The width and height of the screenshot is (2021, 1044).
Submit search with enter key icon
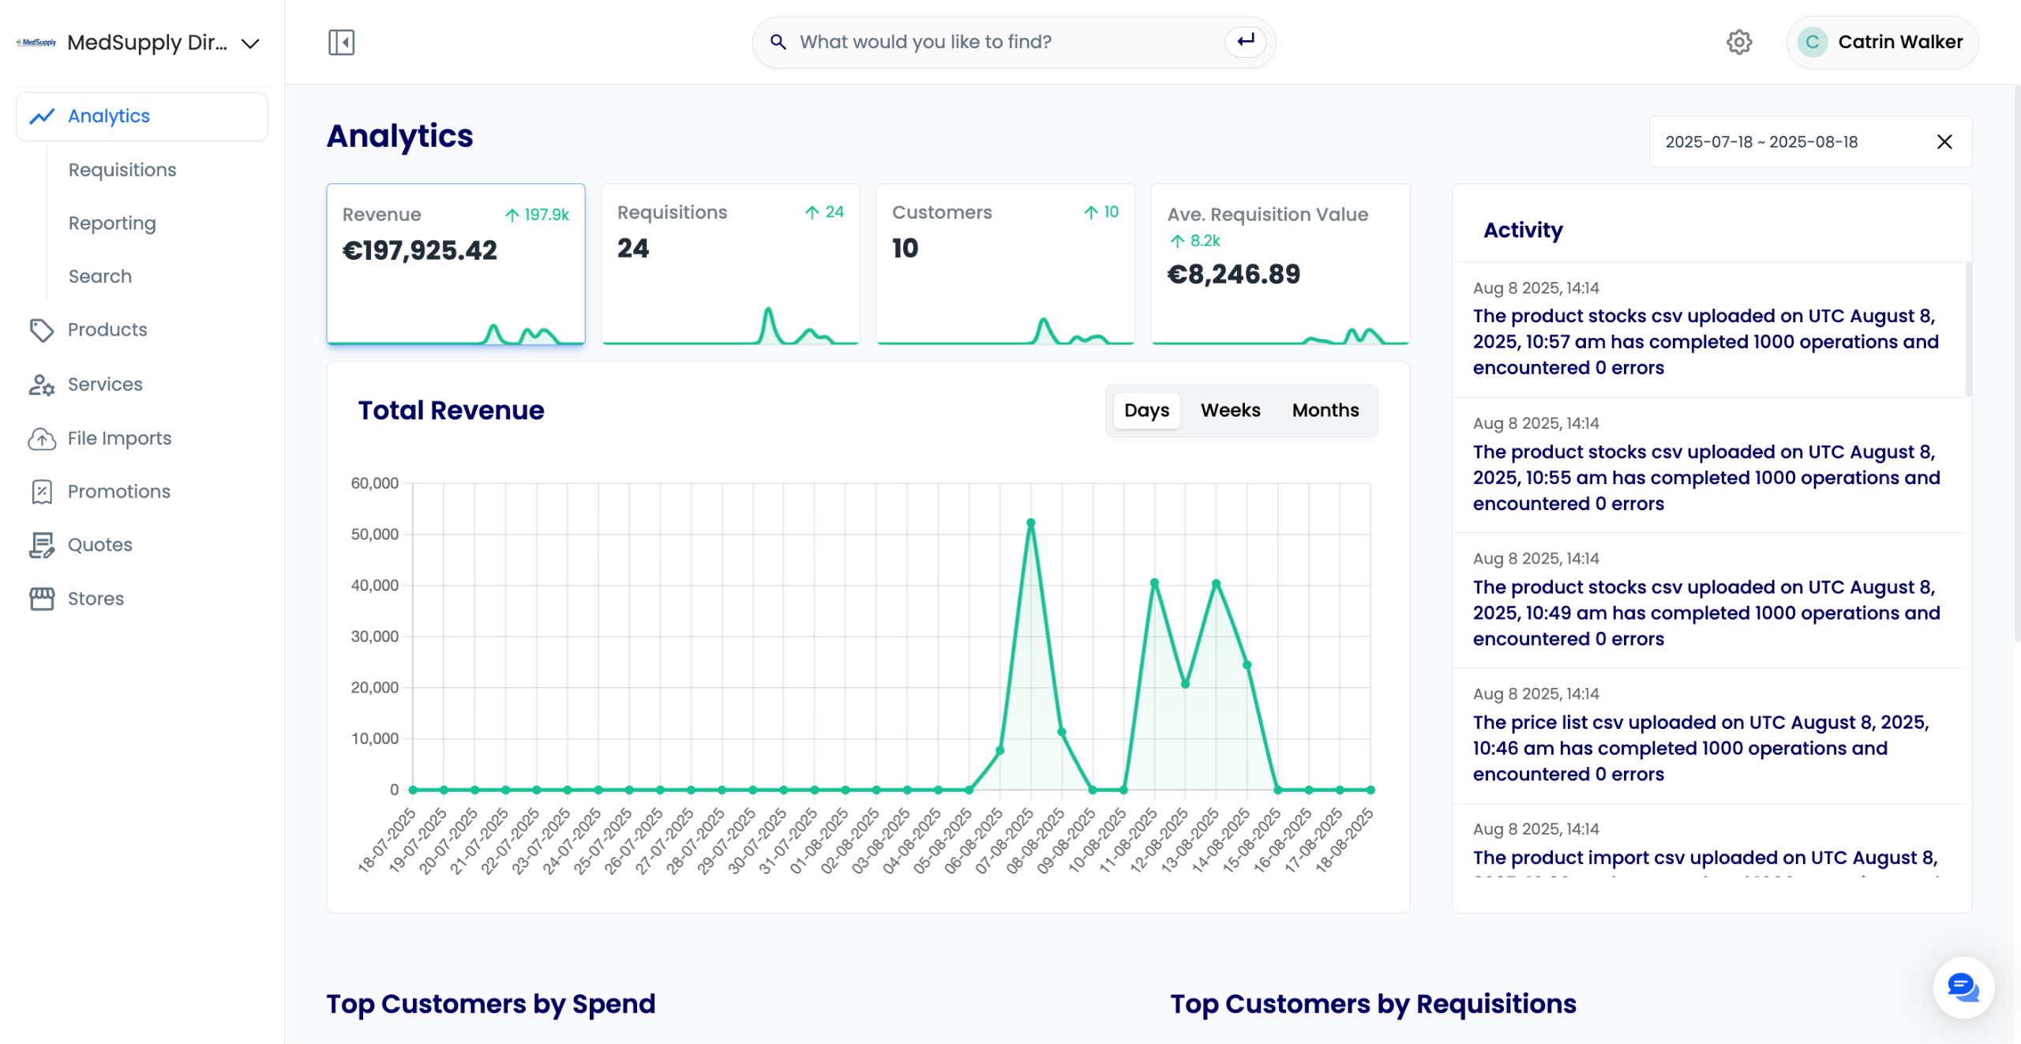tap(1246, 42)
